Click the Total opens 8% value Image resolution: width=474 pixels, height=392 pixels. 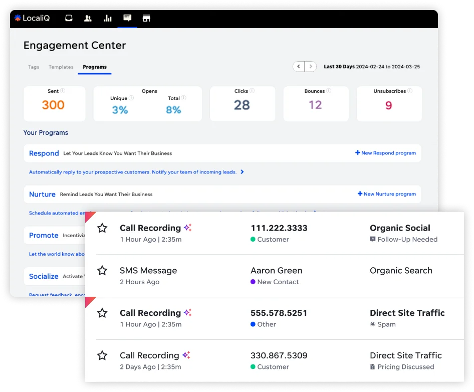(x=173, y=110)
